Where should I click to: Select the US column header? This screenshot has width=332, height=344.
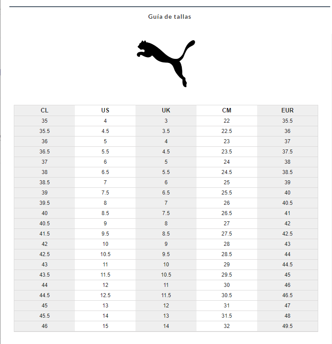105,110
